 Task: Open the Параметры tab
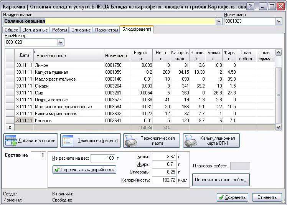(x=106, y=30)
